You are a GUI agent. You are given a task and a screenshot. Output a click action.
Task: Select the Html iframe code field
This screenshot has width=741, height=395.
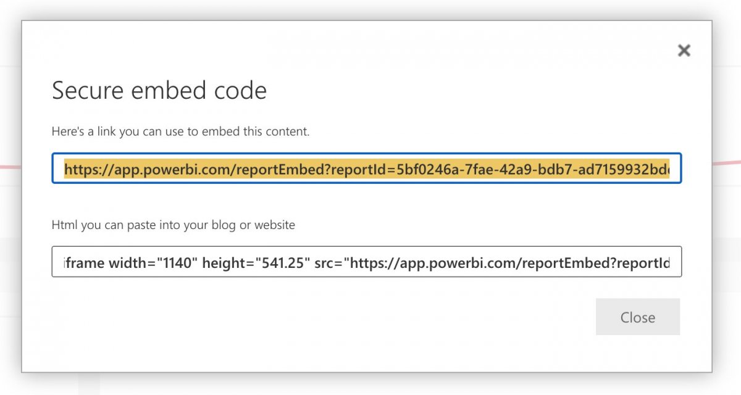tap(367, 262)
